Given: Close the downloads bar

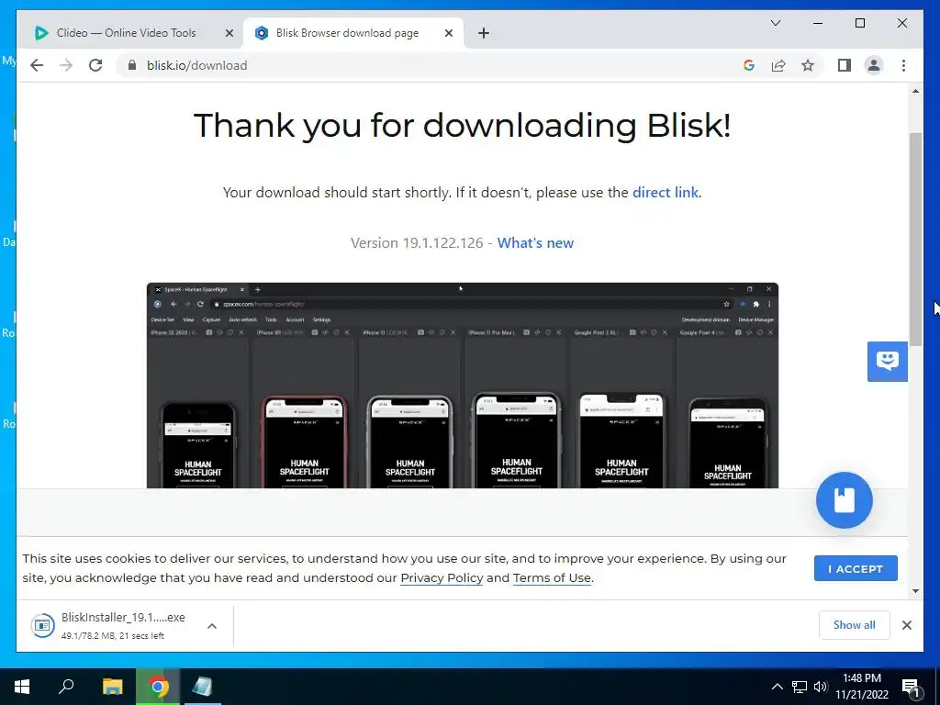Looking at the screenshot, I should coord(906,625).
